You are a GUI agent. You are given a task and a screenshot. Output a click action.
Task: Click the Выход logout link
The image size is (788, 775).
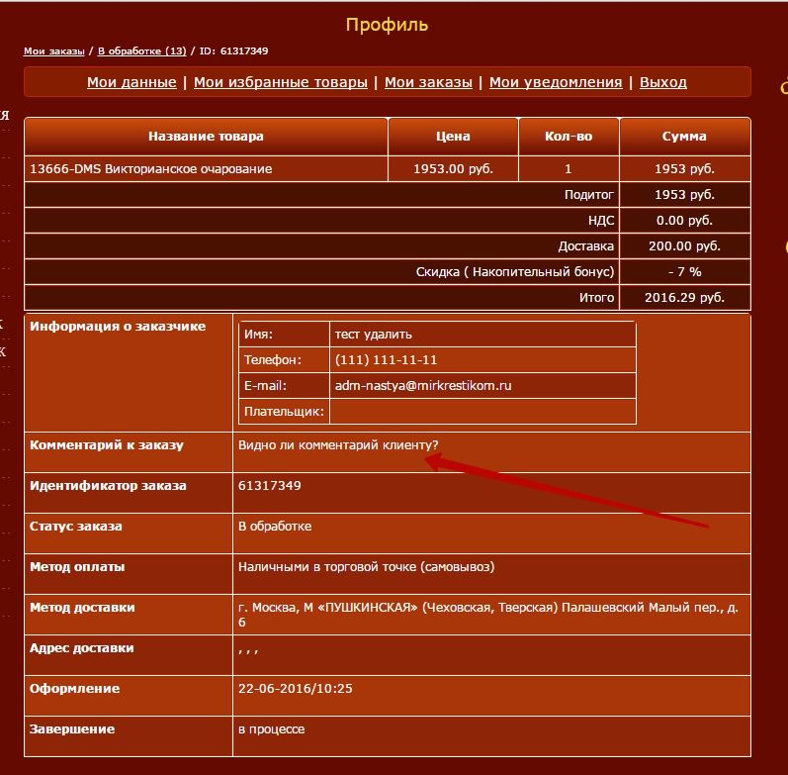tap(662, 82)
